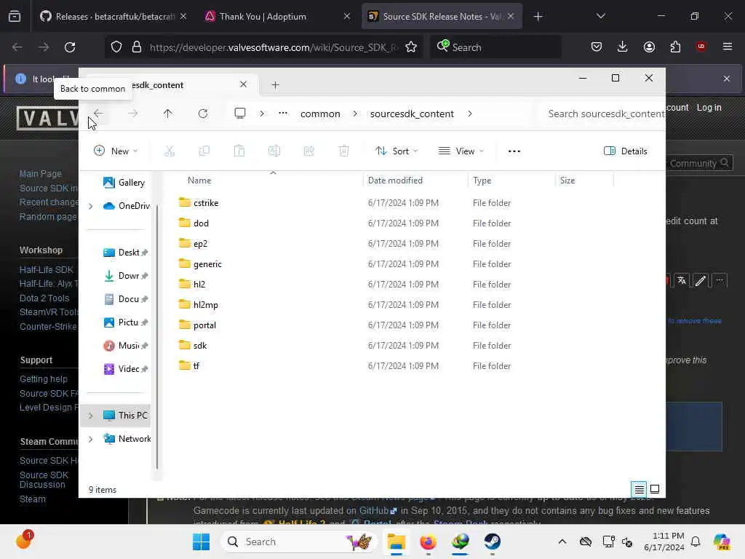Open Firefox view recent browsing icon
Screen dimensions: 745x559
click(15, 16)
